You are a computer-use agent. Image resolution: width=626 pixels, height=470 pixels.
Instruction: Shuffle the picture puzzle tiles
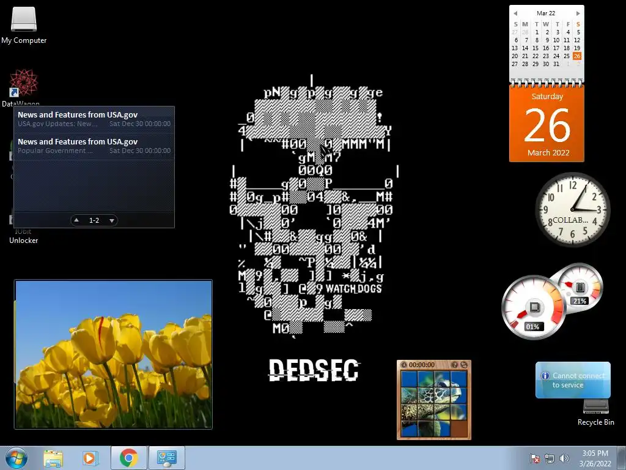(464, 365)
